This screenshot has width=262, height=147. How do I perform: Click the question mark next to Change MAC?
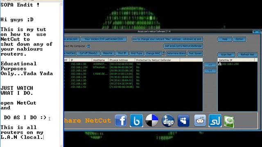(x=163, y=53)
